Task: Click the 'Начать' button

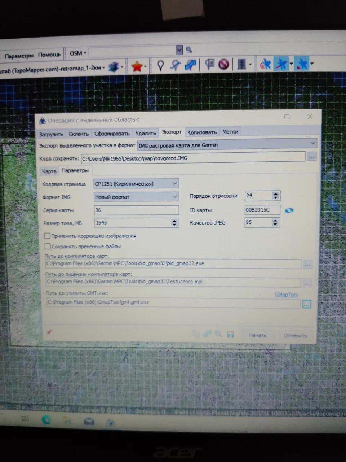Action: [x=258, y=335]
